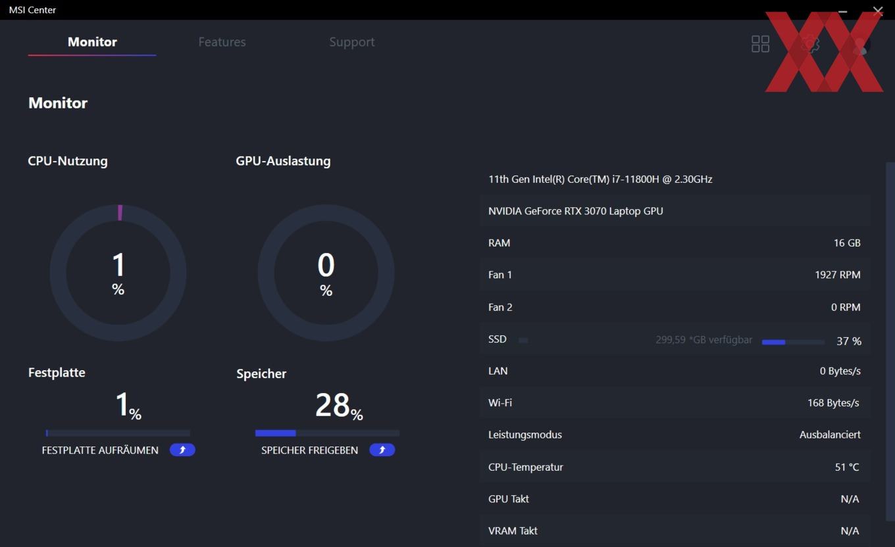
Task: Click the LAN 0 Bytes/s value
Action: click(840, 371)
